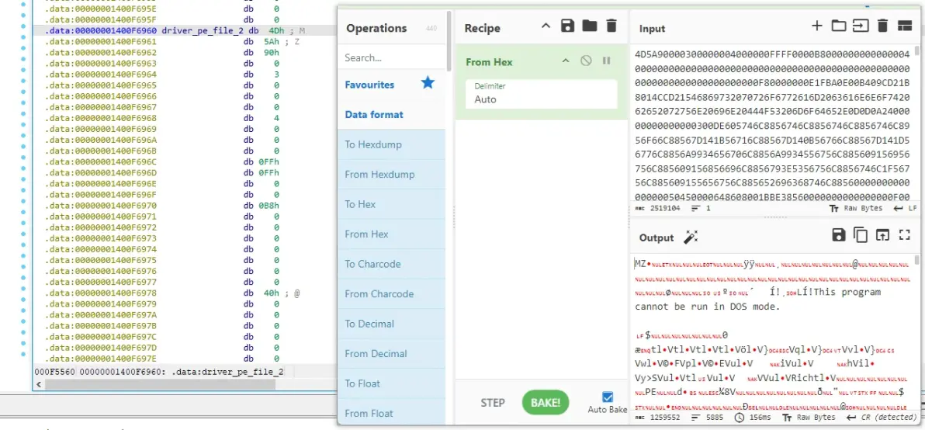
Task: Save output to file icon
Action: [x=838, y=234]
